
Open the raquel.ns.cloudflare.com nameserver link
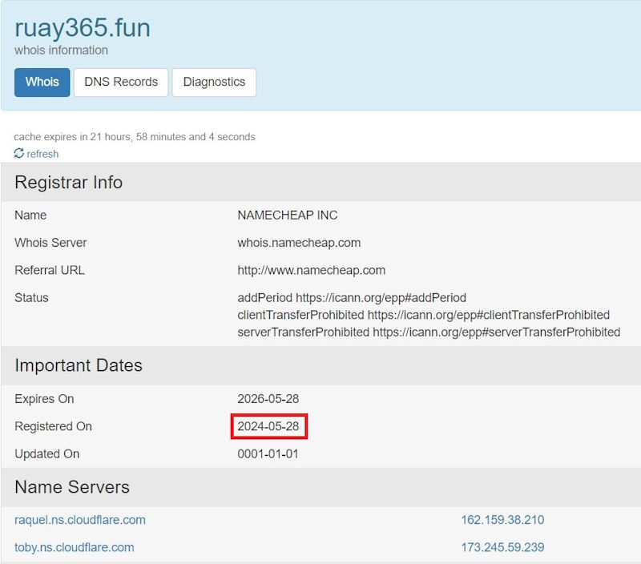[x=78, y=520]
